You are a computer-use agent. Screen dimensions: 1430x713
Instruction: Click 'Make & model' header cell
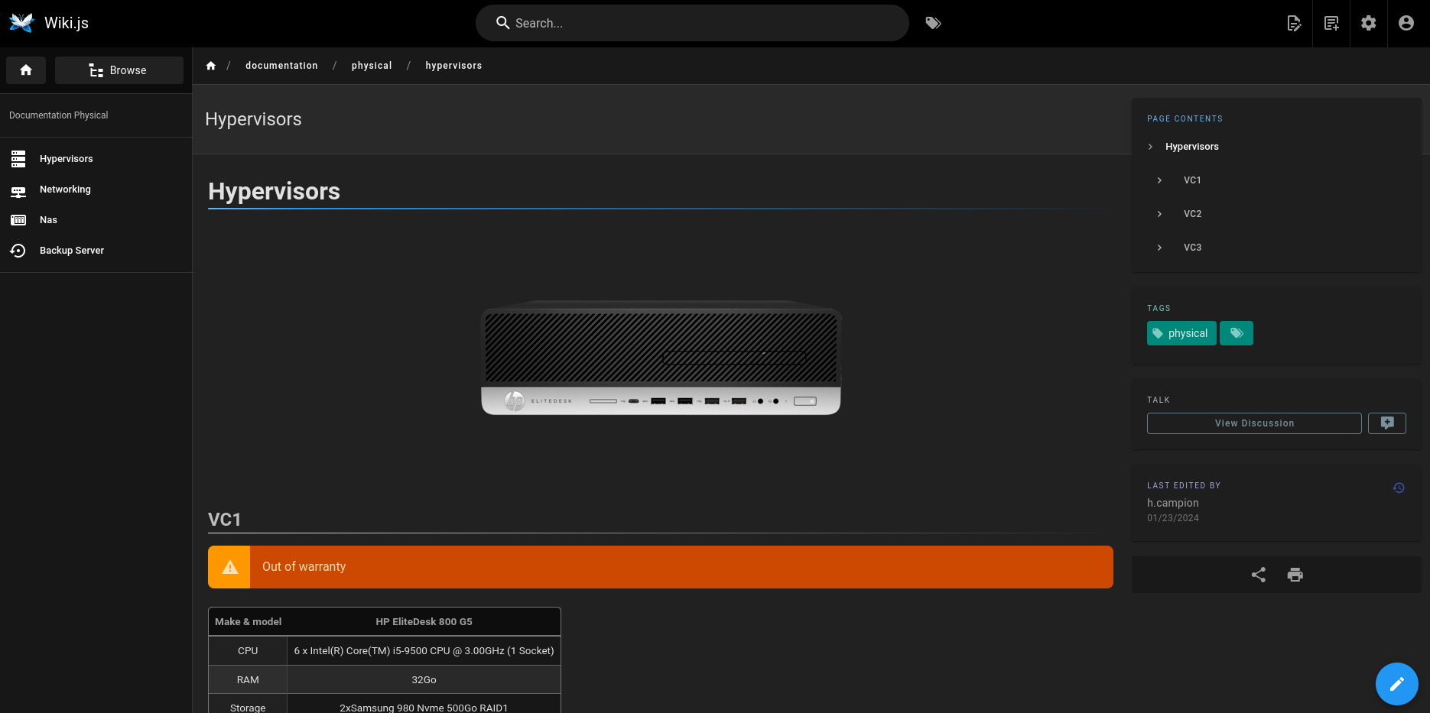(248, 622)
